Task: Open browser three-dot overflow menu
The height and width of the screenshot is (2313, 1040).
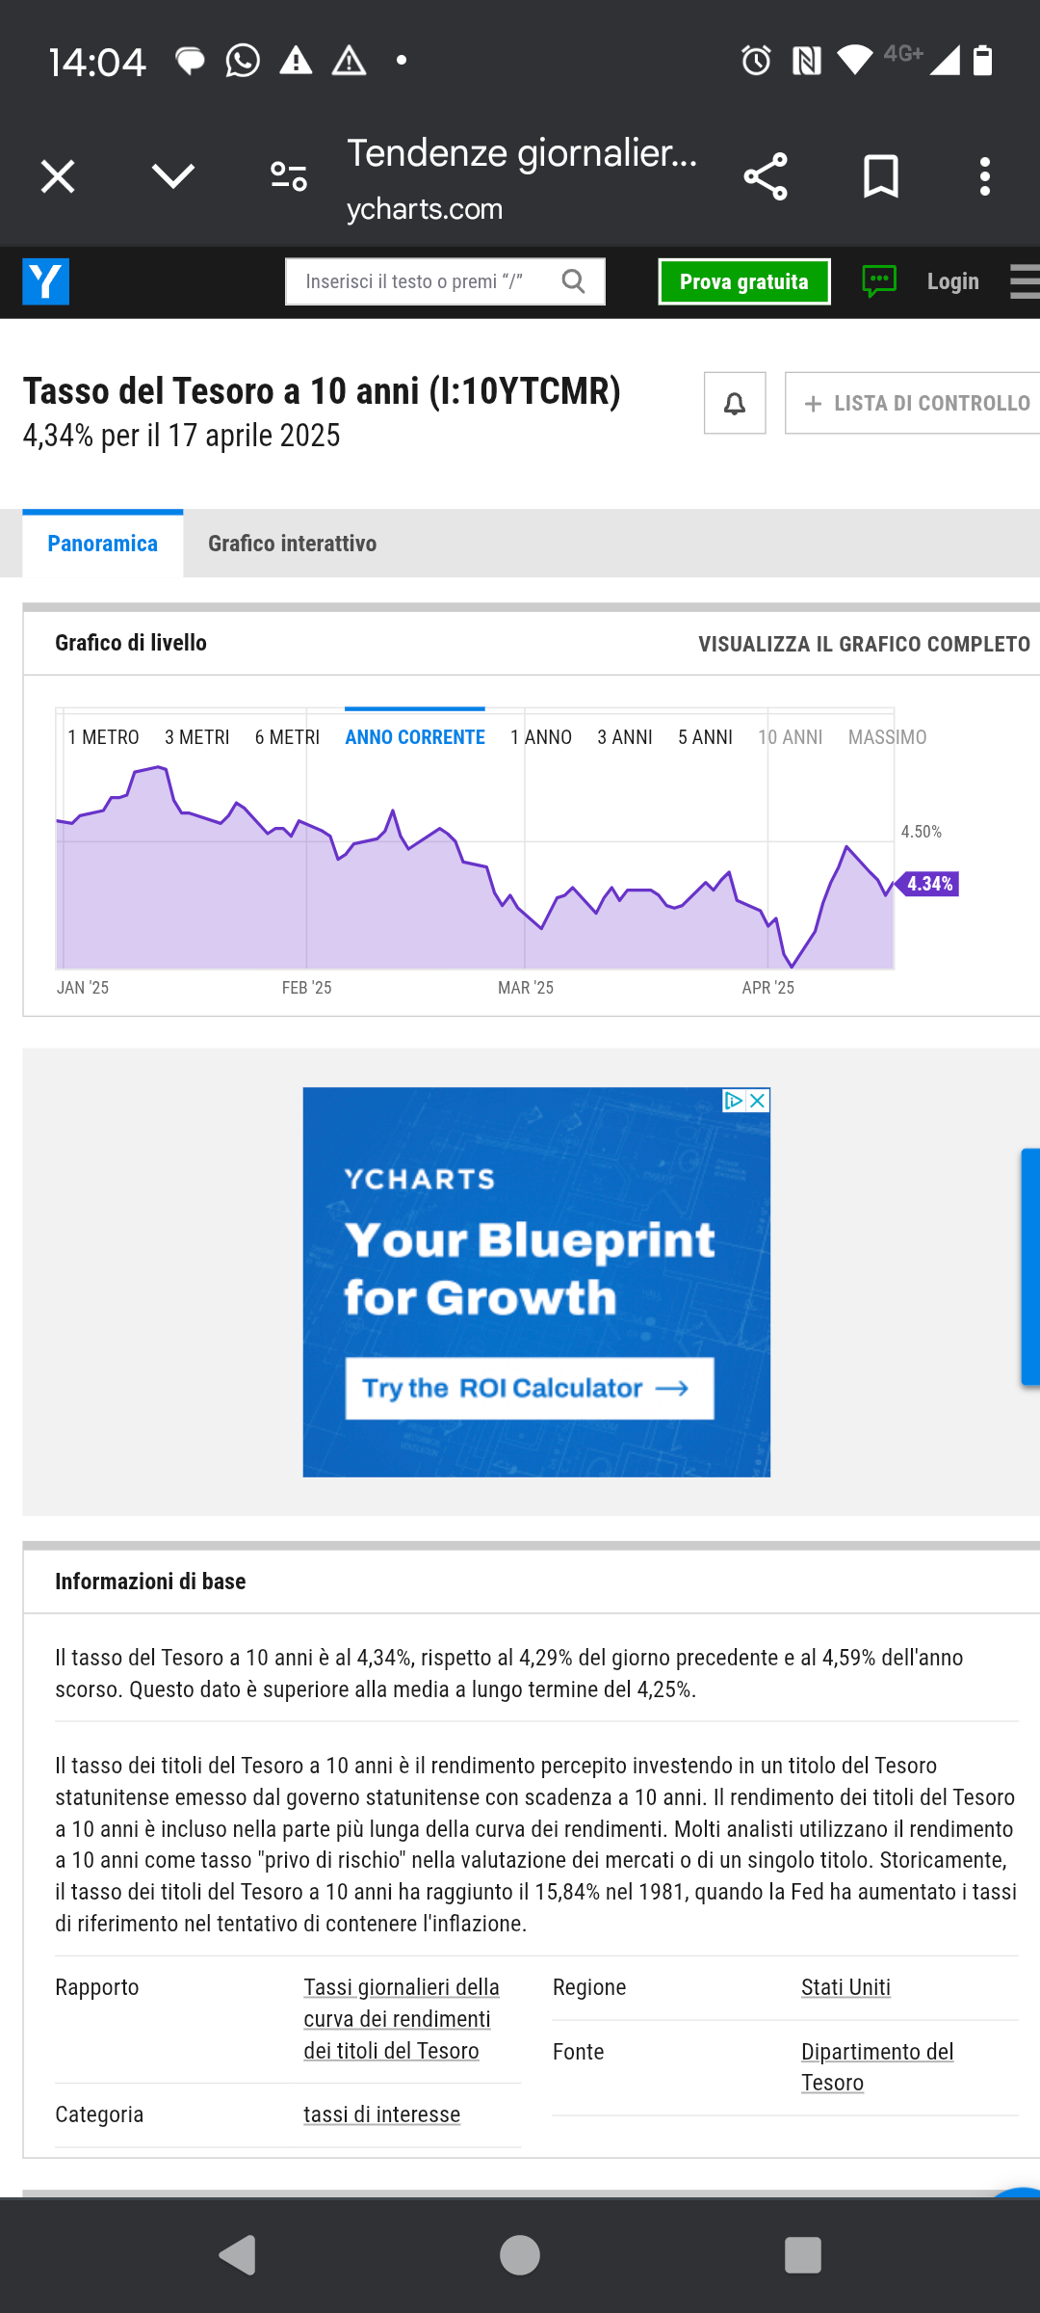Action: coord(984,176)
